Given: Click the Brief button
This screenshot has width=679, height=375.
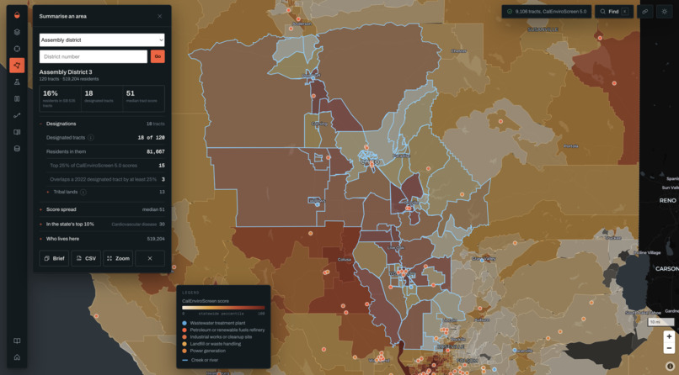Looking at the screenshot, I should click(54, 258).
